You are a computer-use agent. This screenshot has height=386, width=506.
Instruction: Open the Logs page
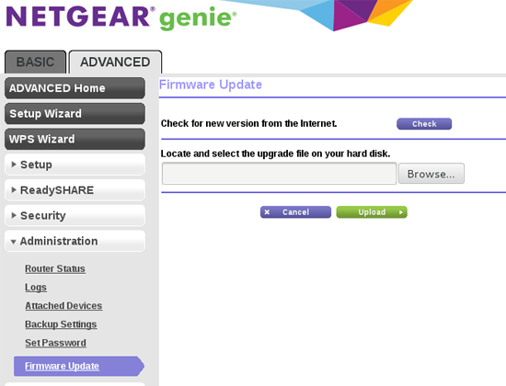click(x=36, y=287)
